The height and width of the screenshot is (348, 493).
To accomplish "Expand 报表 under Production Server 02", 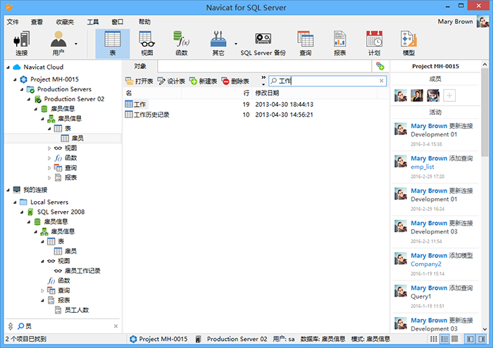I will [49, 178].
